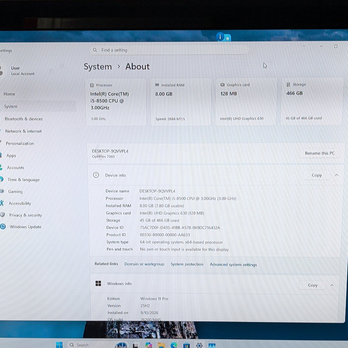Click the Installed RAM card icon
Viewport: 348px width, 348px height.
tap(157, 85)
